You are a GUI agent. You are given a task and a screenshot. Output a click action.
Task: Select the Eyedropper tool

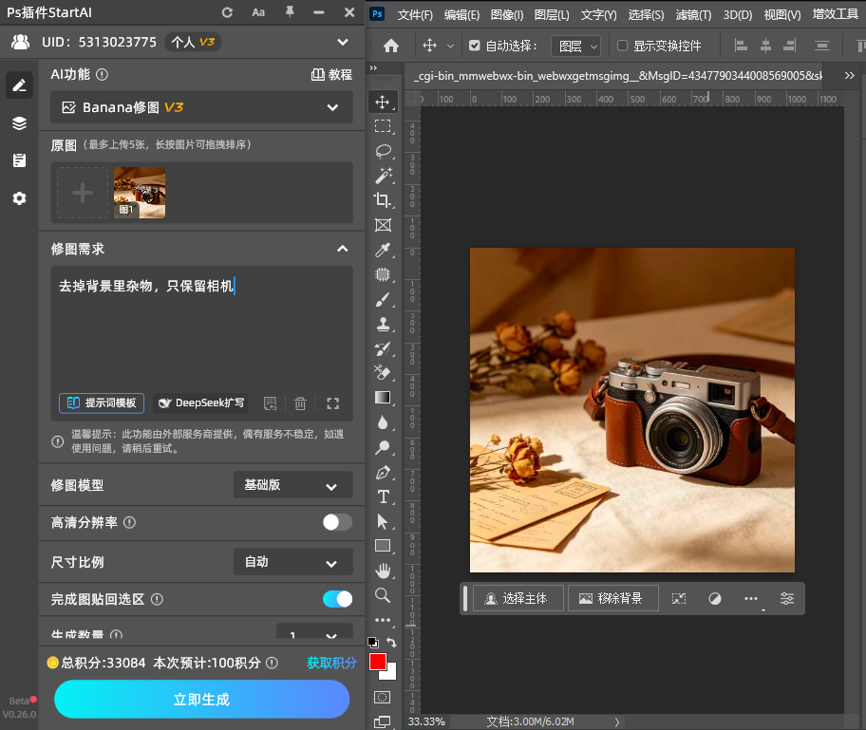coord(383,251)
